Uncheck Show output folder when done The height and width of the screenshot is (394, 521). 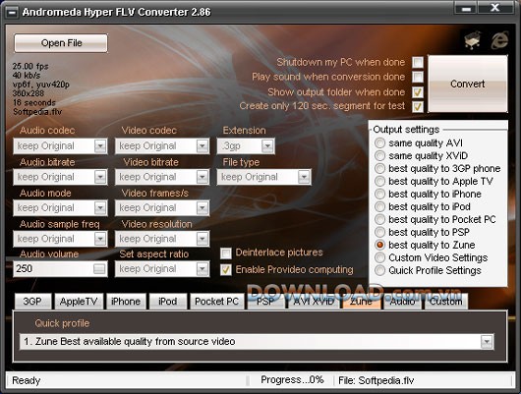click(418, 91)
